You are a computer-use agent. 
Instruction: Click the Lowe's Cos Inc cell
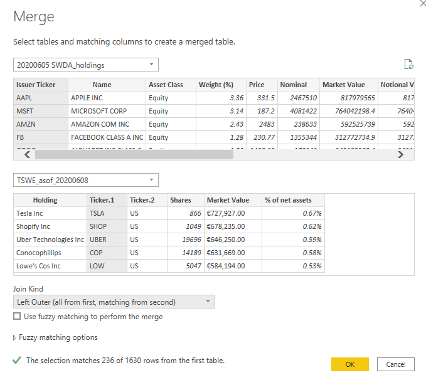[x=50, y=266]
